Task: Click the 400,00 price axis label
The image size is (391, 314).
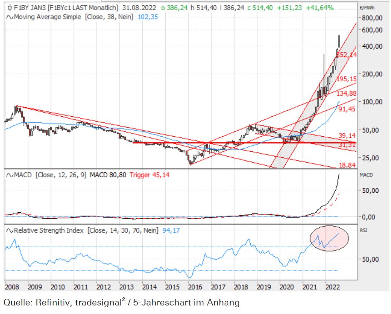Action: coord(372,46)
